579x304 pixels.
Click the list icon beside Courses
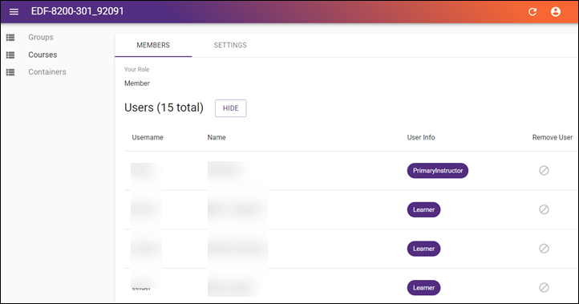[x=10, y=55]
